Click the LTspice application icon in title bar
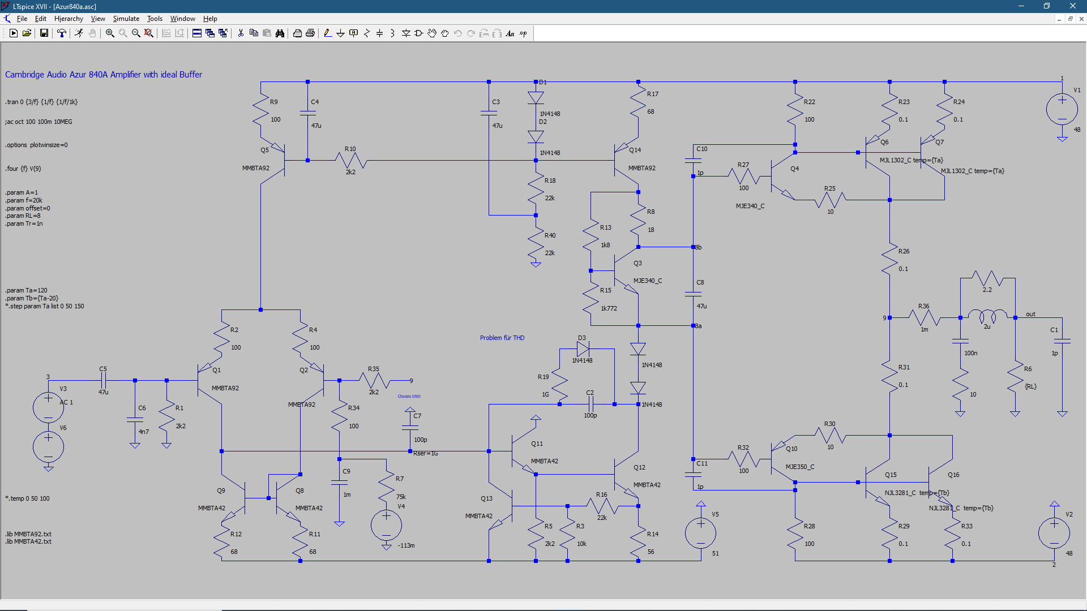 6,6
